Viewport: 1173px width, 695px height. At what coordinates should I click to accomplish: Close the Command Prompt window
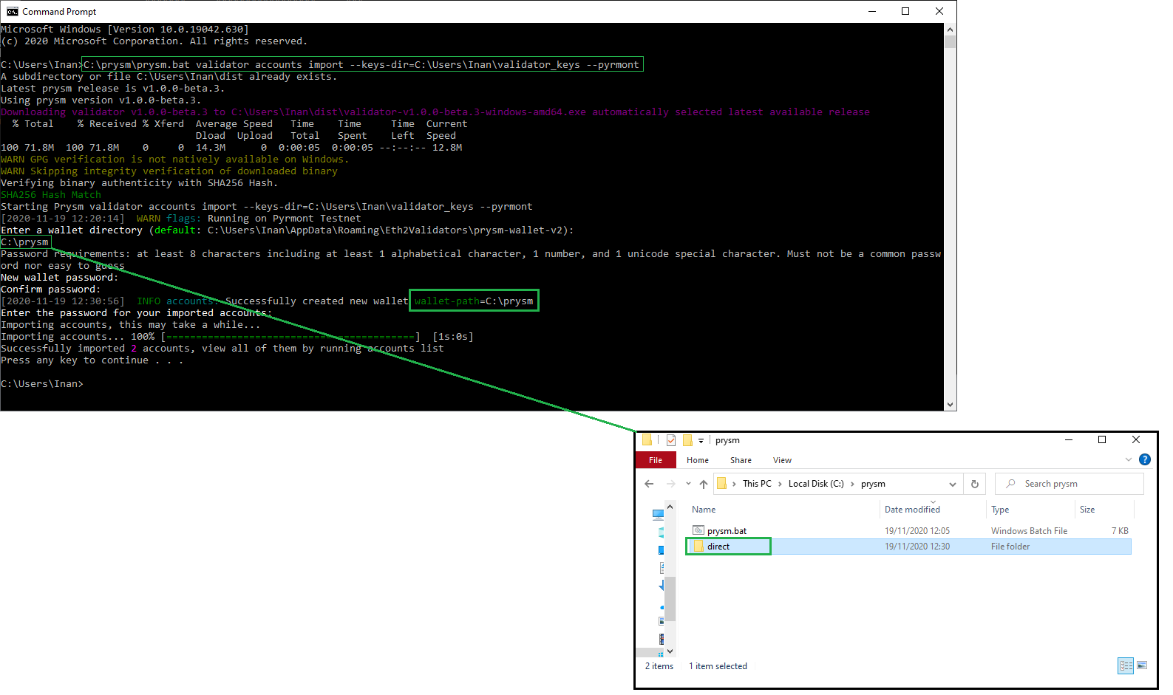click(939, 11)
